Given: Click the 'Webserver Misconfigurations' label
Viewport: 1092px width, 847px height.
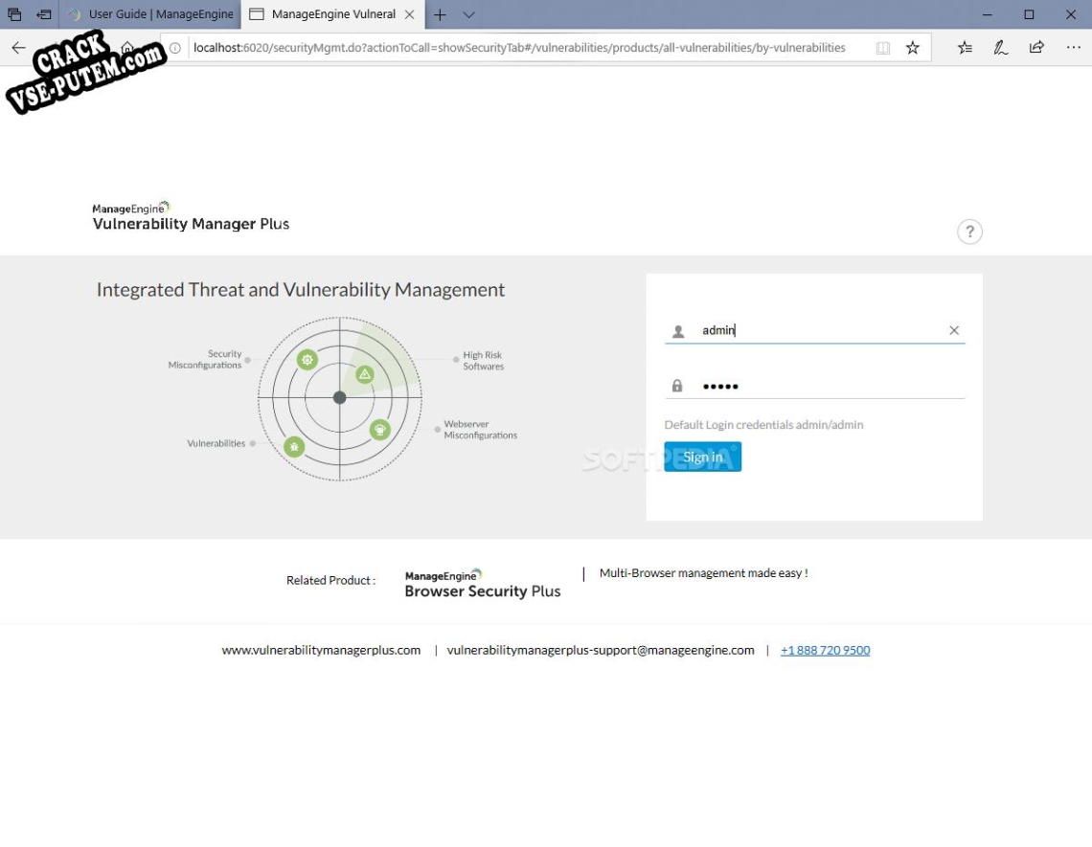Looking at the screenshot, I should 480,430.
